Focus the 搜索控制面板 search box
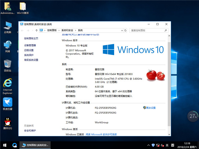This screenshot has width=199, height=149. [149, 30]
